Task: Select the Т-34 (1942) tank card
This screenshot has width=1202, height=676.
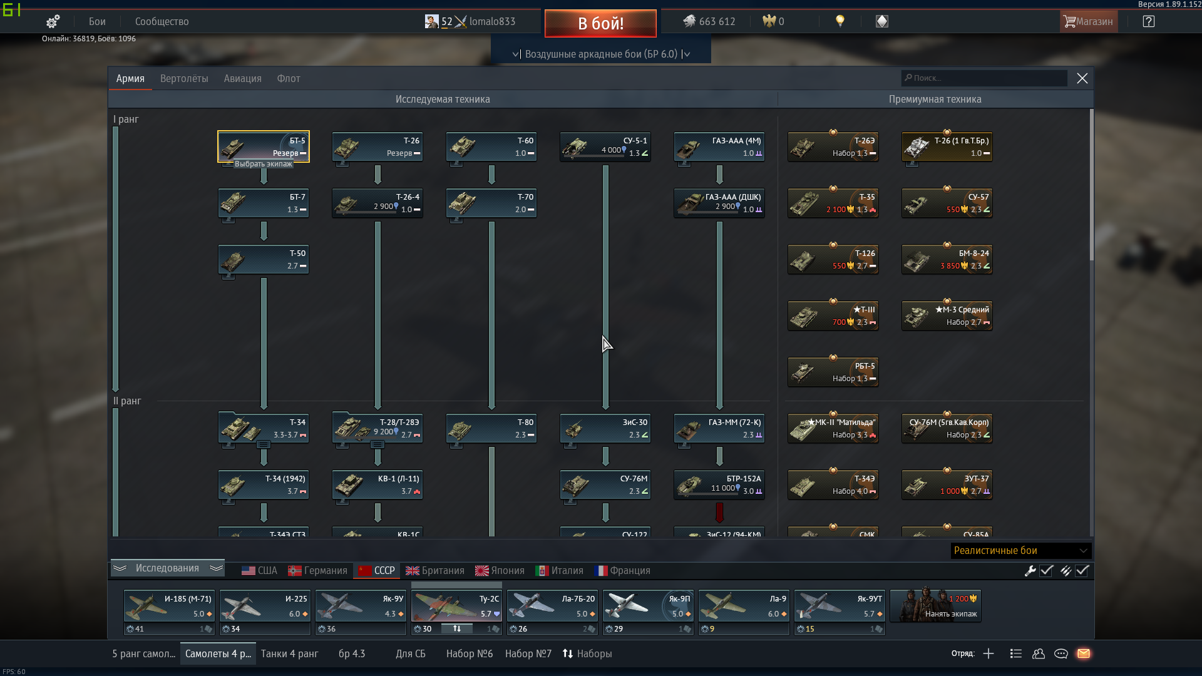Action: (x=264, y=484)
